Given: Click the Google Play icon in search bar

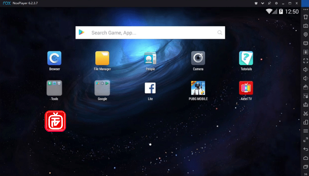Looking at the screenshot, I should tap(82, 32).
